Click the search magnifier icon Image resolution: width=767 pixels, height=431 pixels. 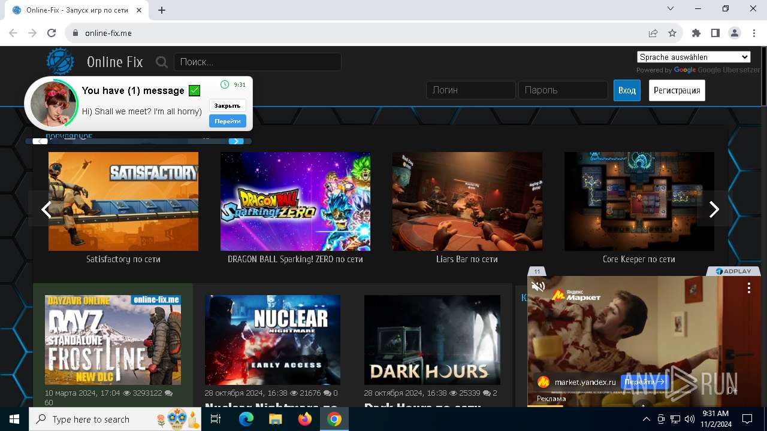coord(162,62)
